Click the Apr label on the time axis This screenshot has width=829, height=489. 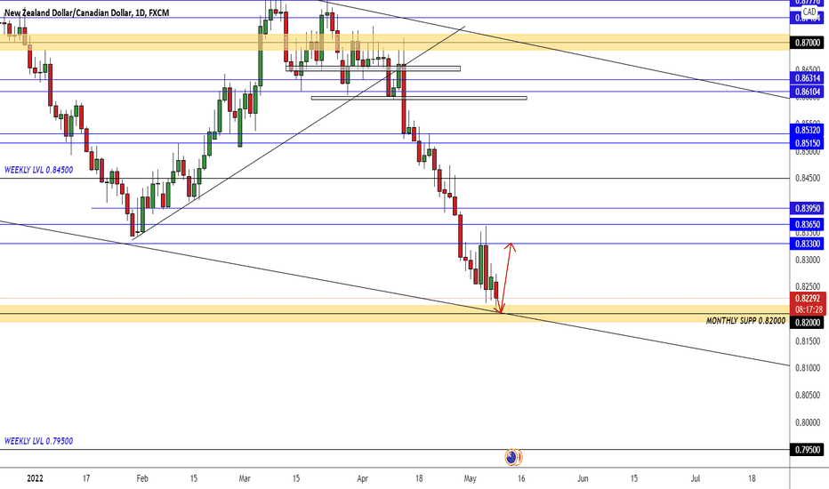click(x=362, y=479)
